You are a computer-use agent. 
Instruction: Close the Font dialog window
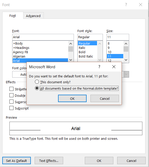141,5
